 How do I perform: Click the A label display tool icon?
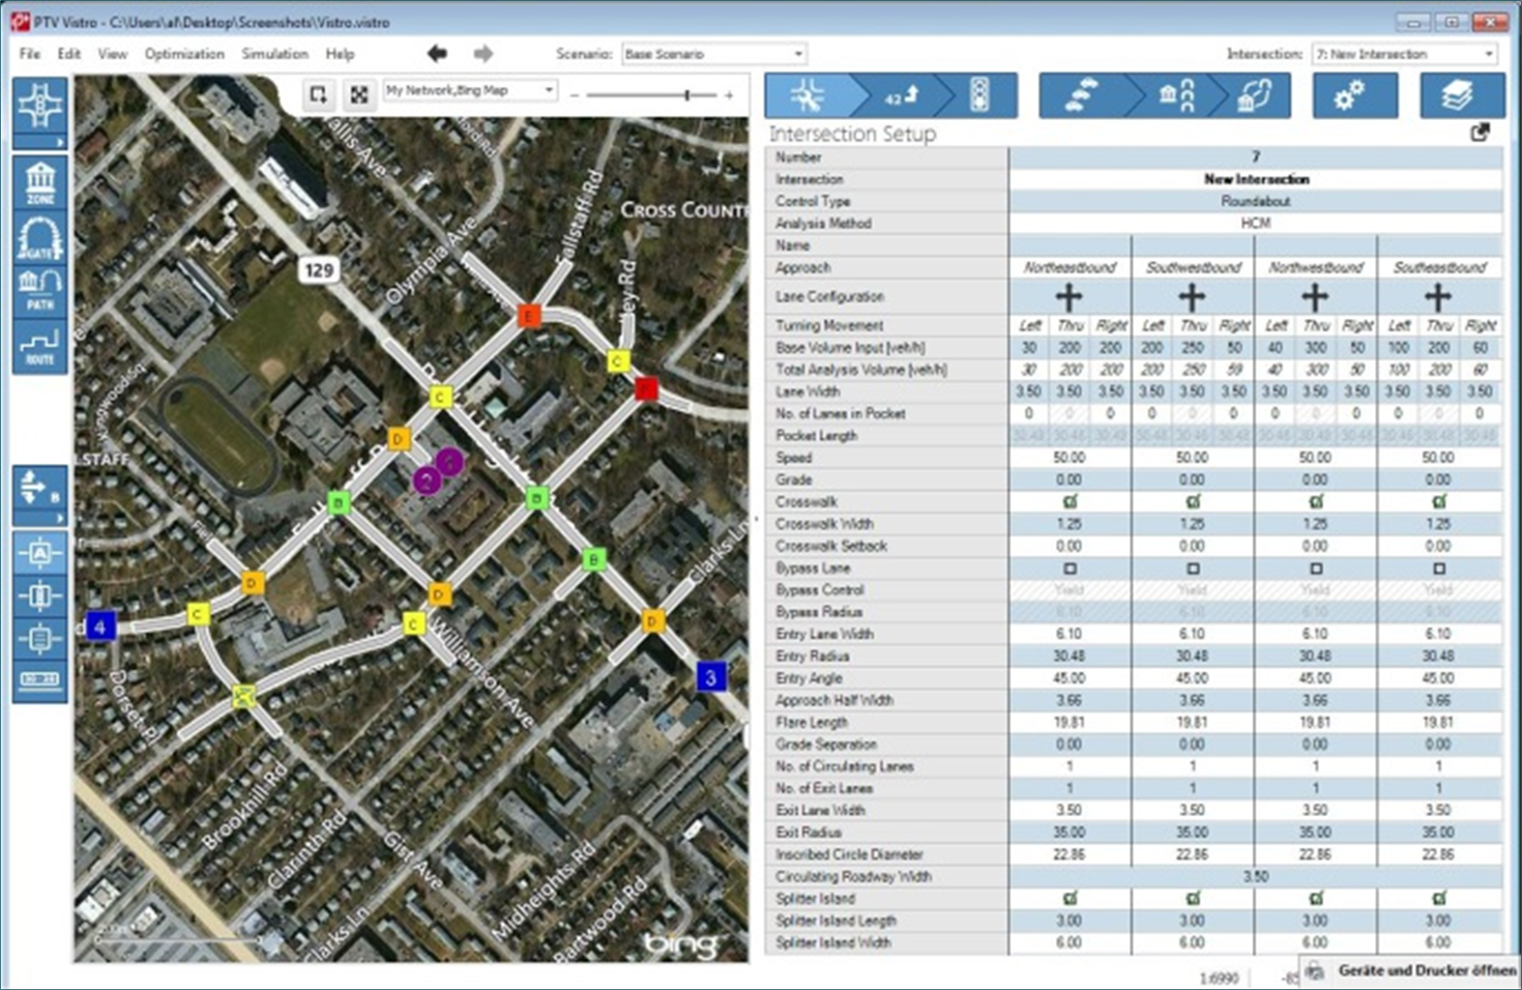39,553
